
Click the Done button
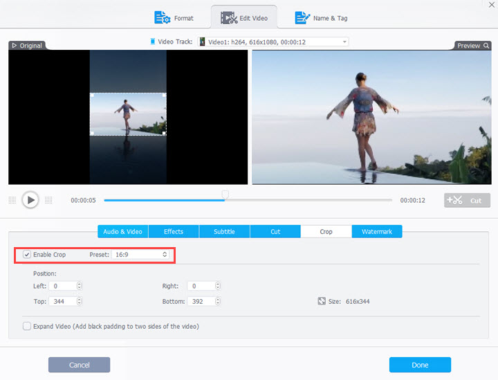click(420, 365)
